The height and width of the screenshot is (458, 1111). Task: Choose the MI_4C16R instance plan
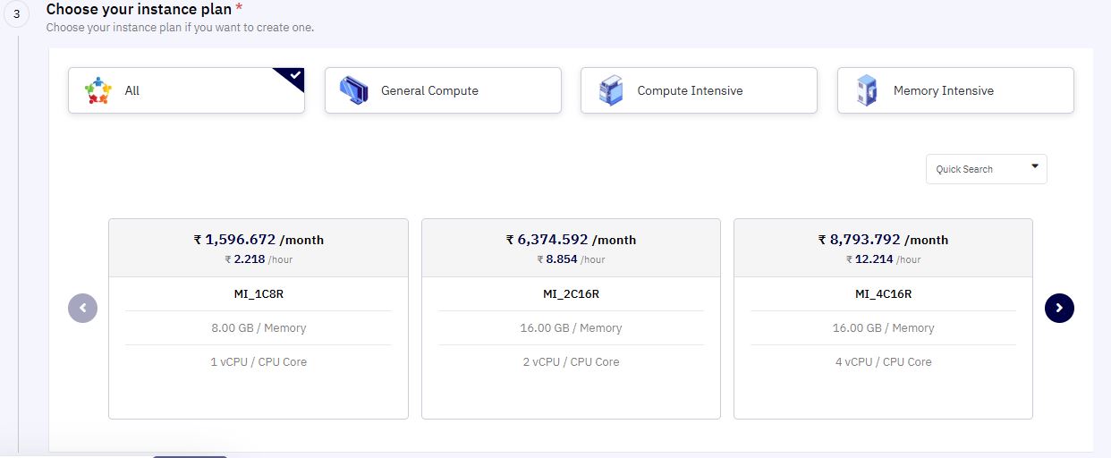click(883, 318)
